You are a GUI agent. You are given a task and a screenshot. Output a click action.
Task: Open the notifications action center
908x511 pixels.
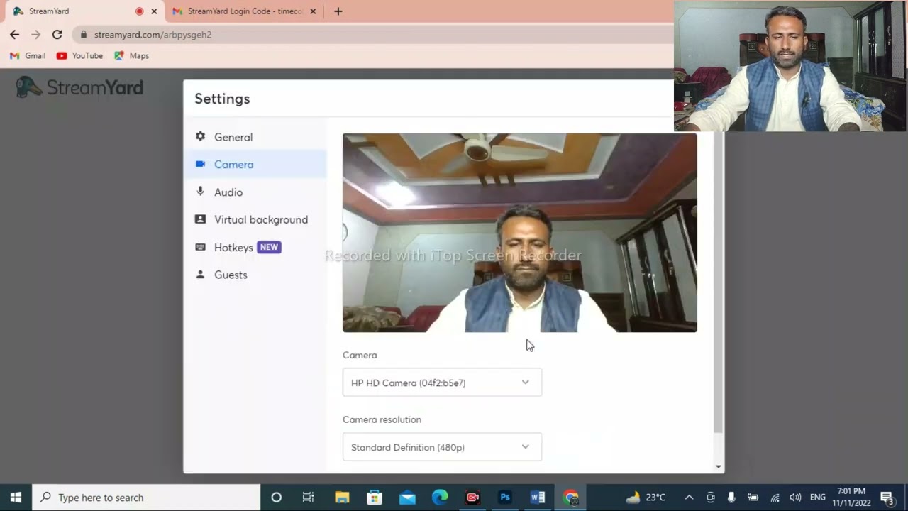pos(887,498)
